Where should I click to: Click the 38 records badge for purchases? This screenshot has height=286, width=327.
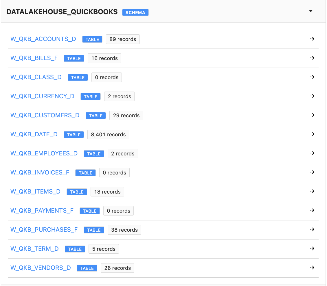[x=124, y=230]
